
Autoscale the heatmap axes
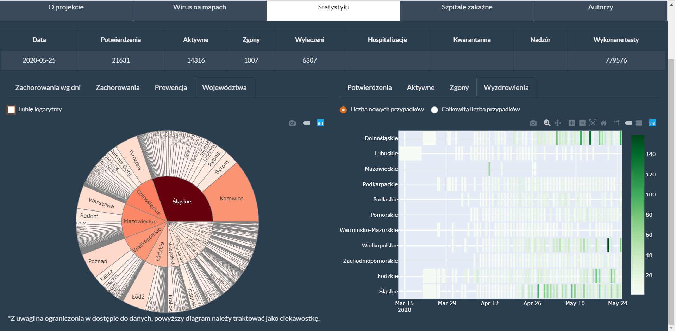[x=593, y=123]
